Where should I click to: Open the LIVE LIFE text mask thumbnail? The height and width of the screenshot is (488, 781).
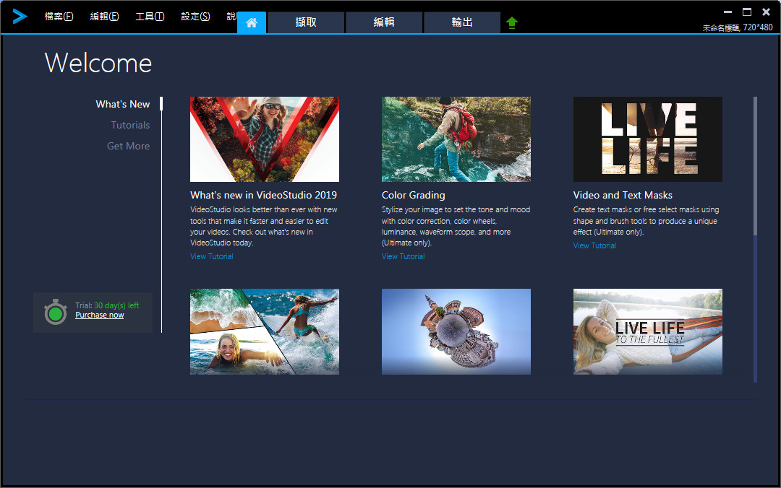pos(647,139)
